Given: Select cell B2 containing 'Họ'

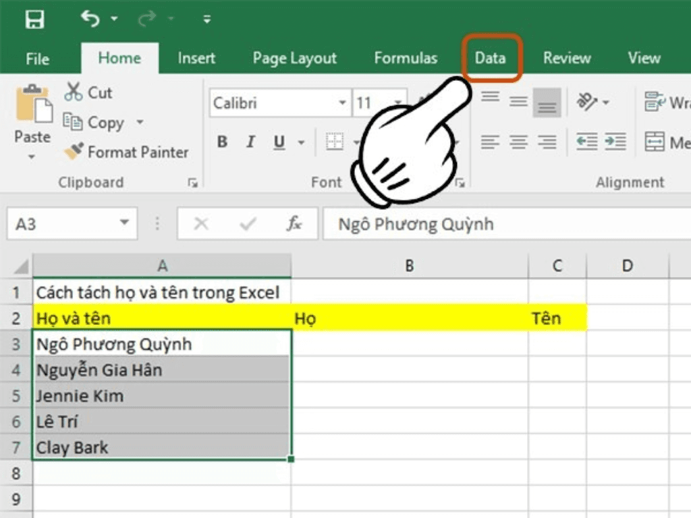Looking at the screenshot, I should 410,318.
